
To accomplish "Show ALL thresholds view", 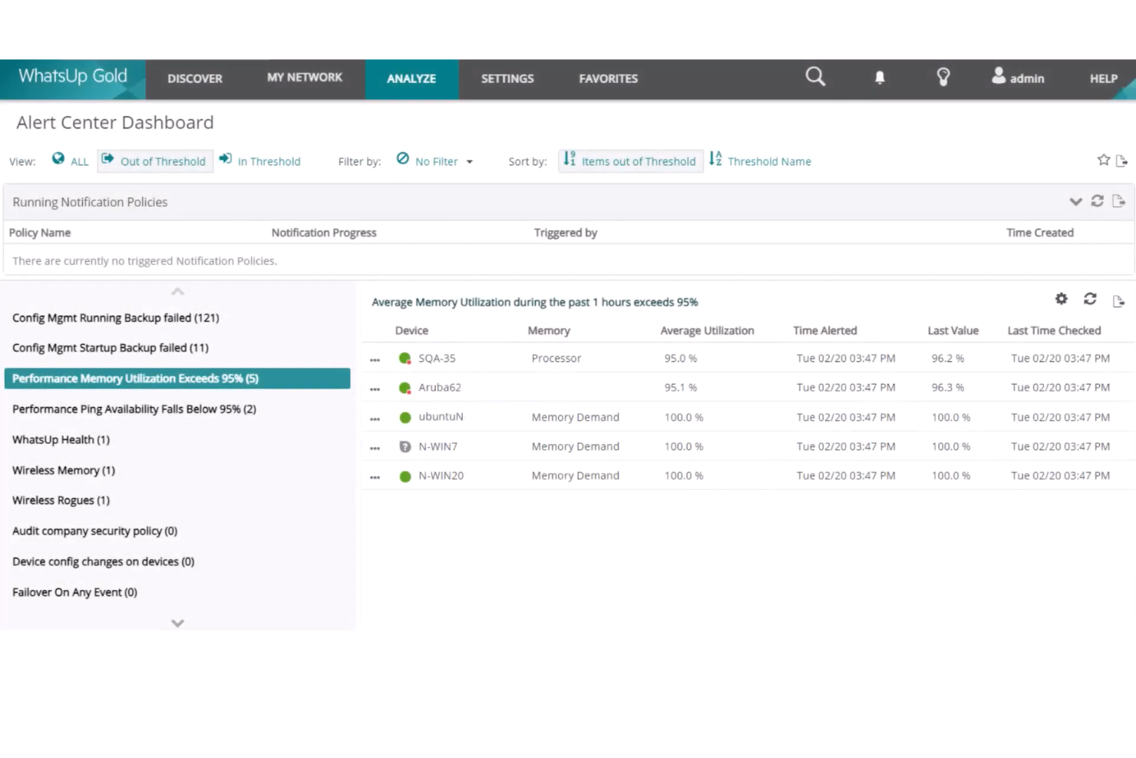I will tap(70, 161).
